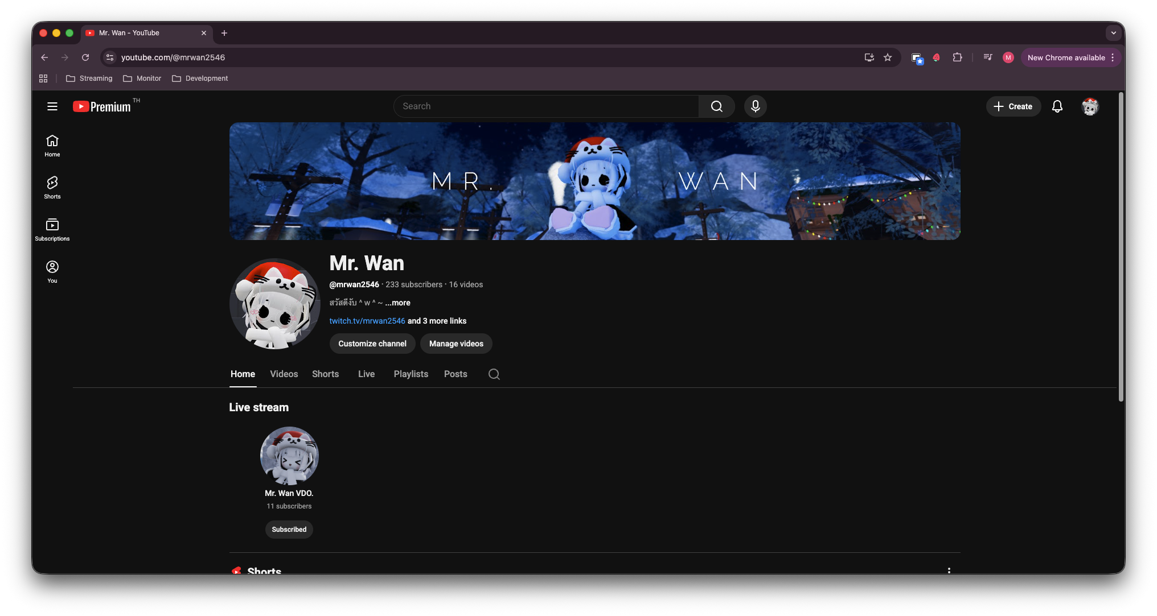Click the YouTube search input field
Screen dimensions: 1157x616
(x=547, y=106)
